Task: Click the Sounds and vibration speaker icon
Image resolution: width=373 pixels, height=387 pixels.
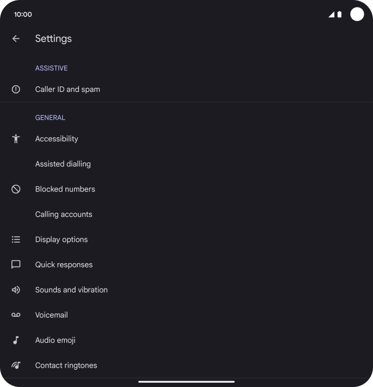Action: point(16,290)
